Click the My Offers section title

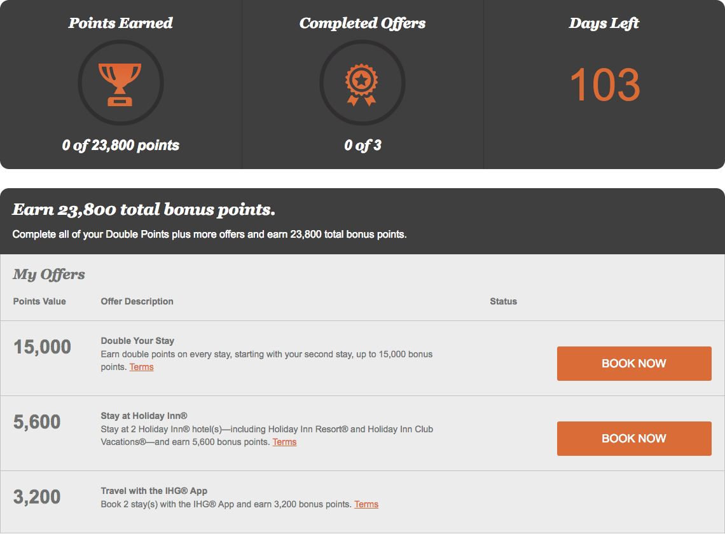[48, 274]
